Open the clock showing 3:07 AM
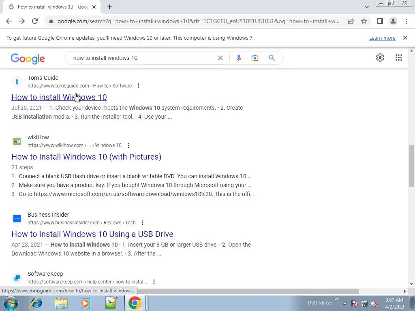This screenshot has width=415, height=311. pyautogui.click(x=394, y=303)
